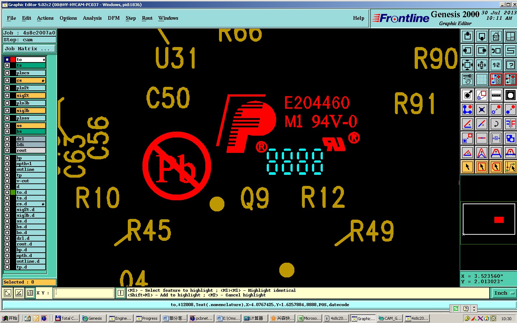Toggle the drl layer checkbox
Image resolution: width=517 pixels, height=323 pixels.
tap(7, 139)
